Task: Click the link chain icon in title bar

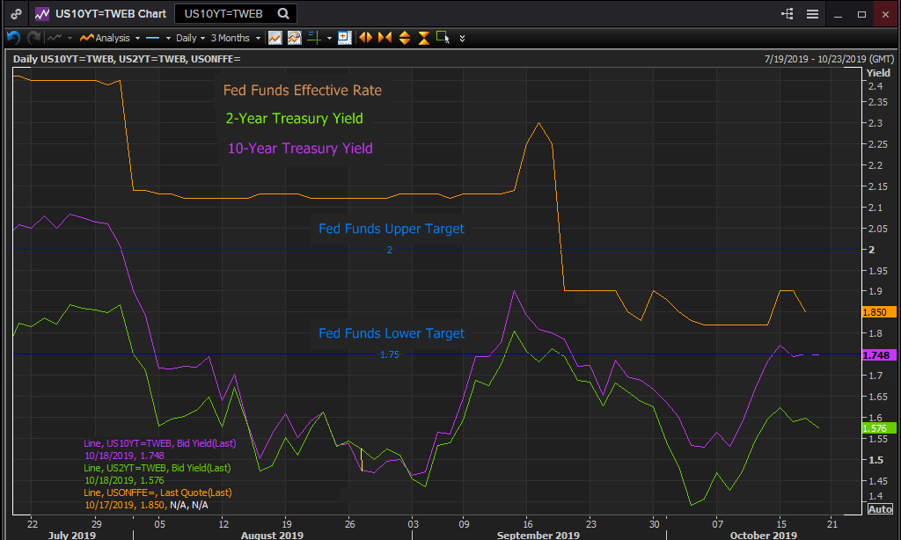Action: click(x=16, y=14)
